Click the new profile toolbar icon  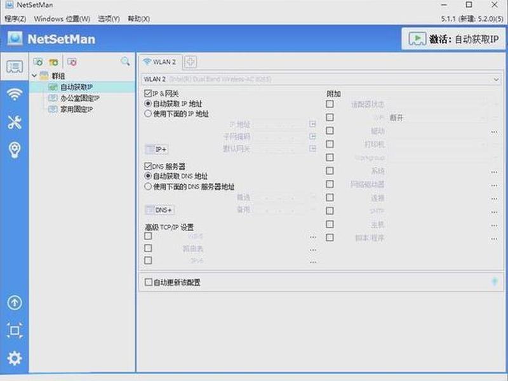click(38, 62)
